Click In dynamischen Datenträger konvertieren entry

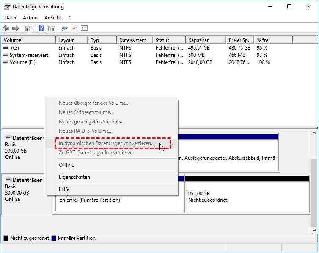click(x=111, y=143)
